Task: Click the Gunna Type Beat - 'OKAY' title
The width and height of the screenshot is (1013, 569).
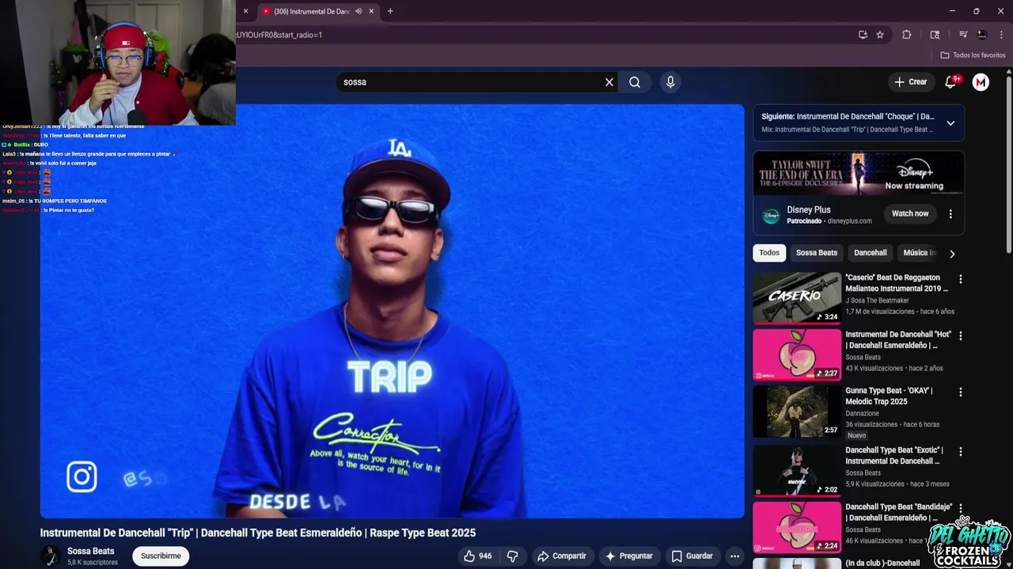Action: 889,396
